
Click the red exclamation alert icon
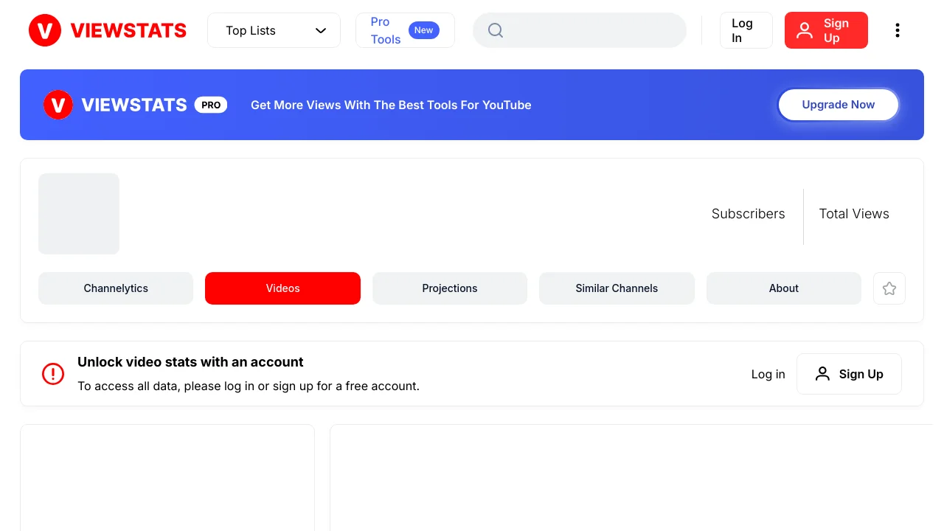coord(53,374)
